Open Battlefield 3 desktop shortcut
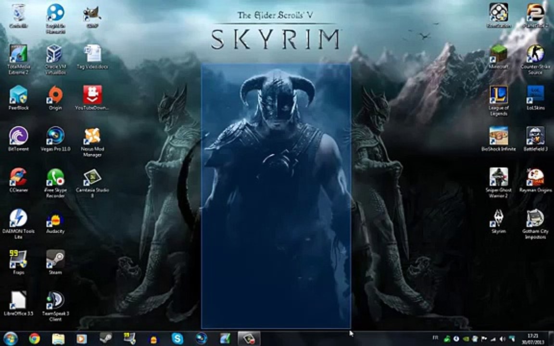This screenshot has height=346, width=554. coord(536,139)
